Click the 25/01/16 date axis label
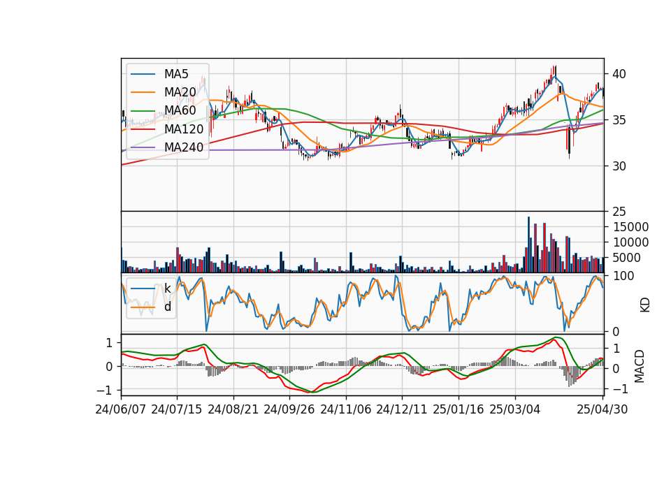The height and width of the screenshot is (482, 671). pyautogui.click(x=459, y=409)
